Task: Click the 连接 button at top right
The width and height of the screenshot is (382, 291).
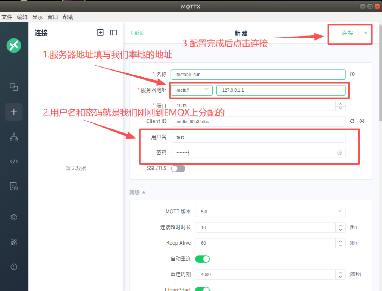Action: point(347,33)
